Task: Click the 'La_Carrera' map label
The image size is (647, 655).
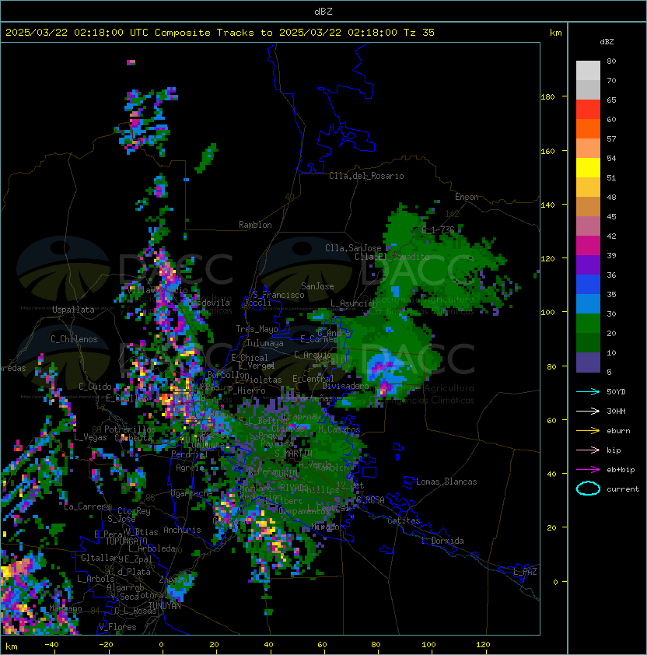Action: tap(88, 506)
